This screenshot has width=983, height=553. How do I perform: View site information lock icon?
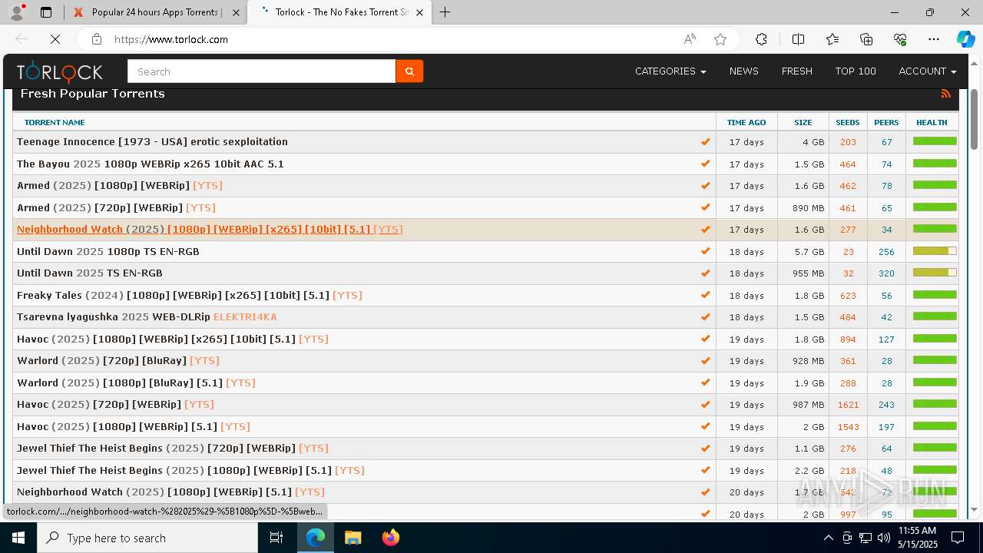pos(96,39)
